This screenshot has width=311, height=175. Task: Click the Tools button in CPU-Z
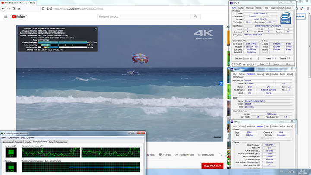click(x=262, y=64)
